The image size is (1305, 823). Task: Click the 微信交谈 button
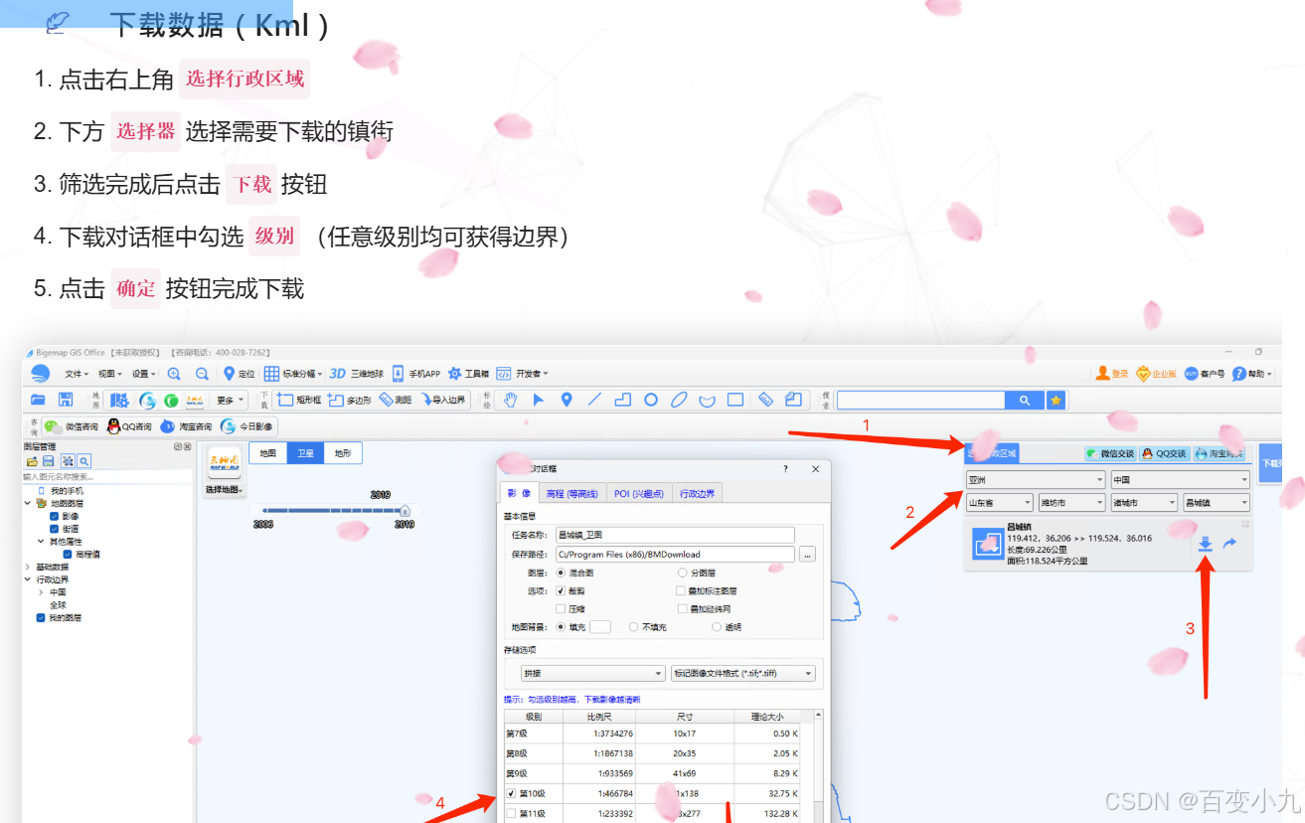click(x=1110, y=453)
